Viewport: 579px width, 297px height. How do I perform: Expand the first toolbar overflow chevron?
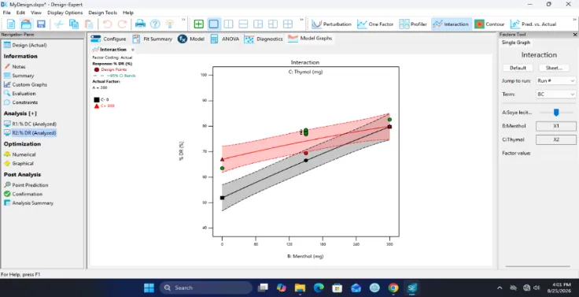click(x=183, y=20)
